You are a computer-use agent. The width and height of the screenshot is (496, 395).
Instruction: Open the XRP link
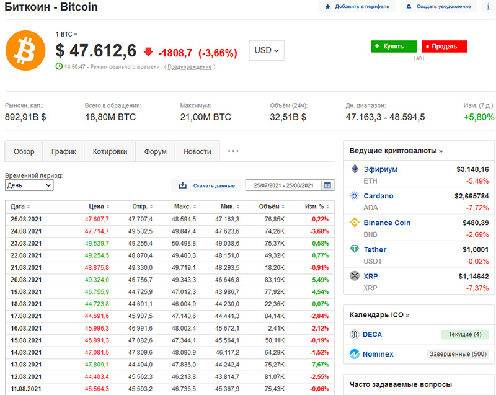point(371,276)
